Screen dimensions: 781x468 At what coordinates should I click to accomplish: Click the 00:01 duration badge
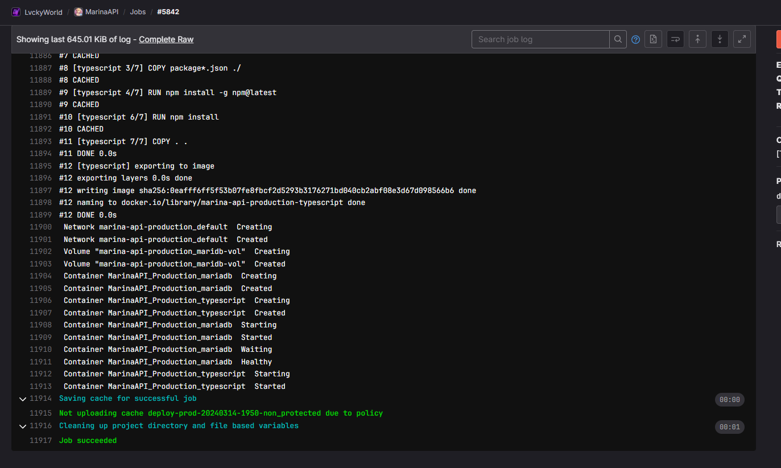[x=729, y=427]
